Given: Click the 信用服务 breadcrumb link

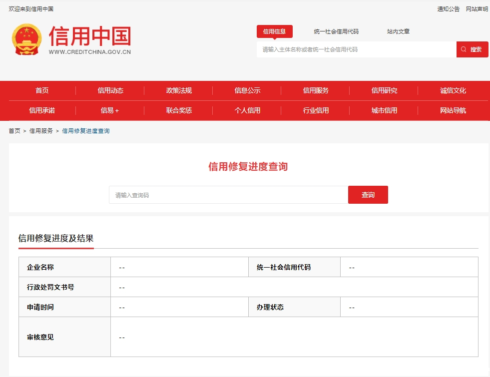Looking at the screenshot, I should pyautogui.click(x=41, y=131).
